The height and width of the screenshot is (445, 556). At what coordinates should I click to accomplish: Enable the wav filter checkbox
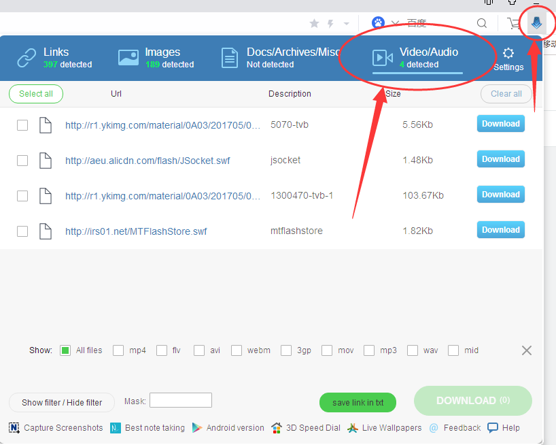(x=413, y=350)
